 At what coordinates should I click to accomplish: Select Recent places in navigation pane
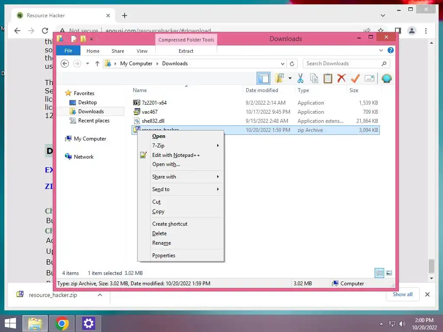click(93, 121)
